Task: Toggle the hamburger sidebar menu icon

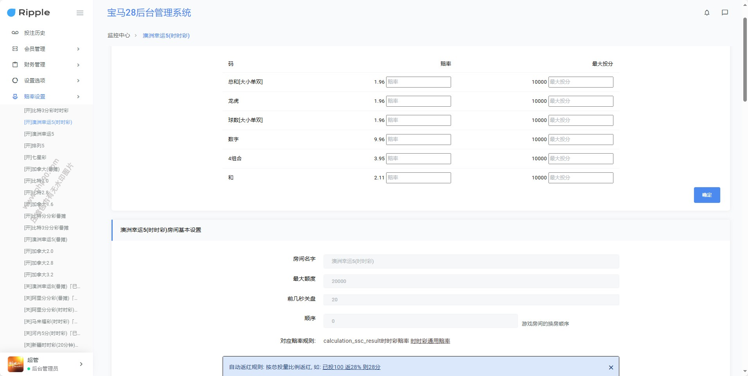Action: click(x=80, y=13)
